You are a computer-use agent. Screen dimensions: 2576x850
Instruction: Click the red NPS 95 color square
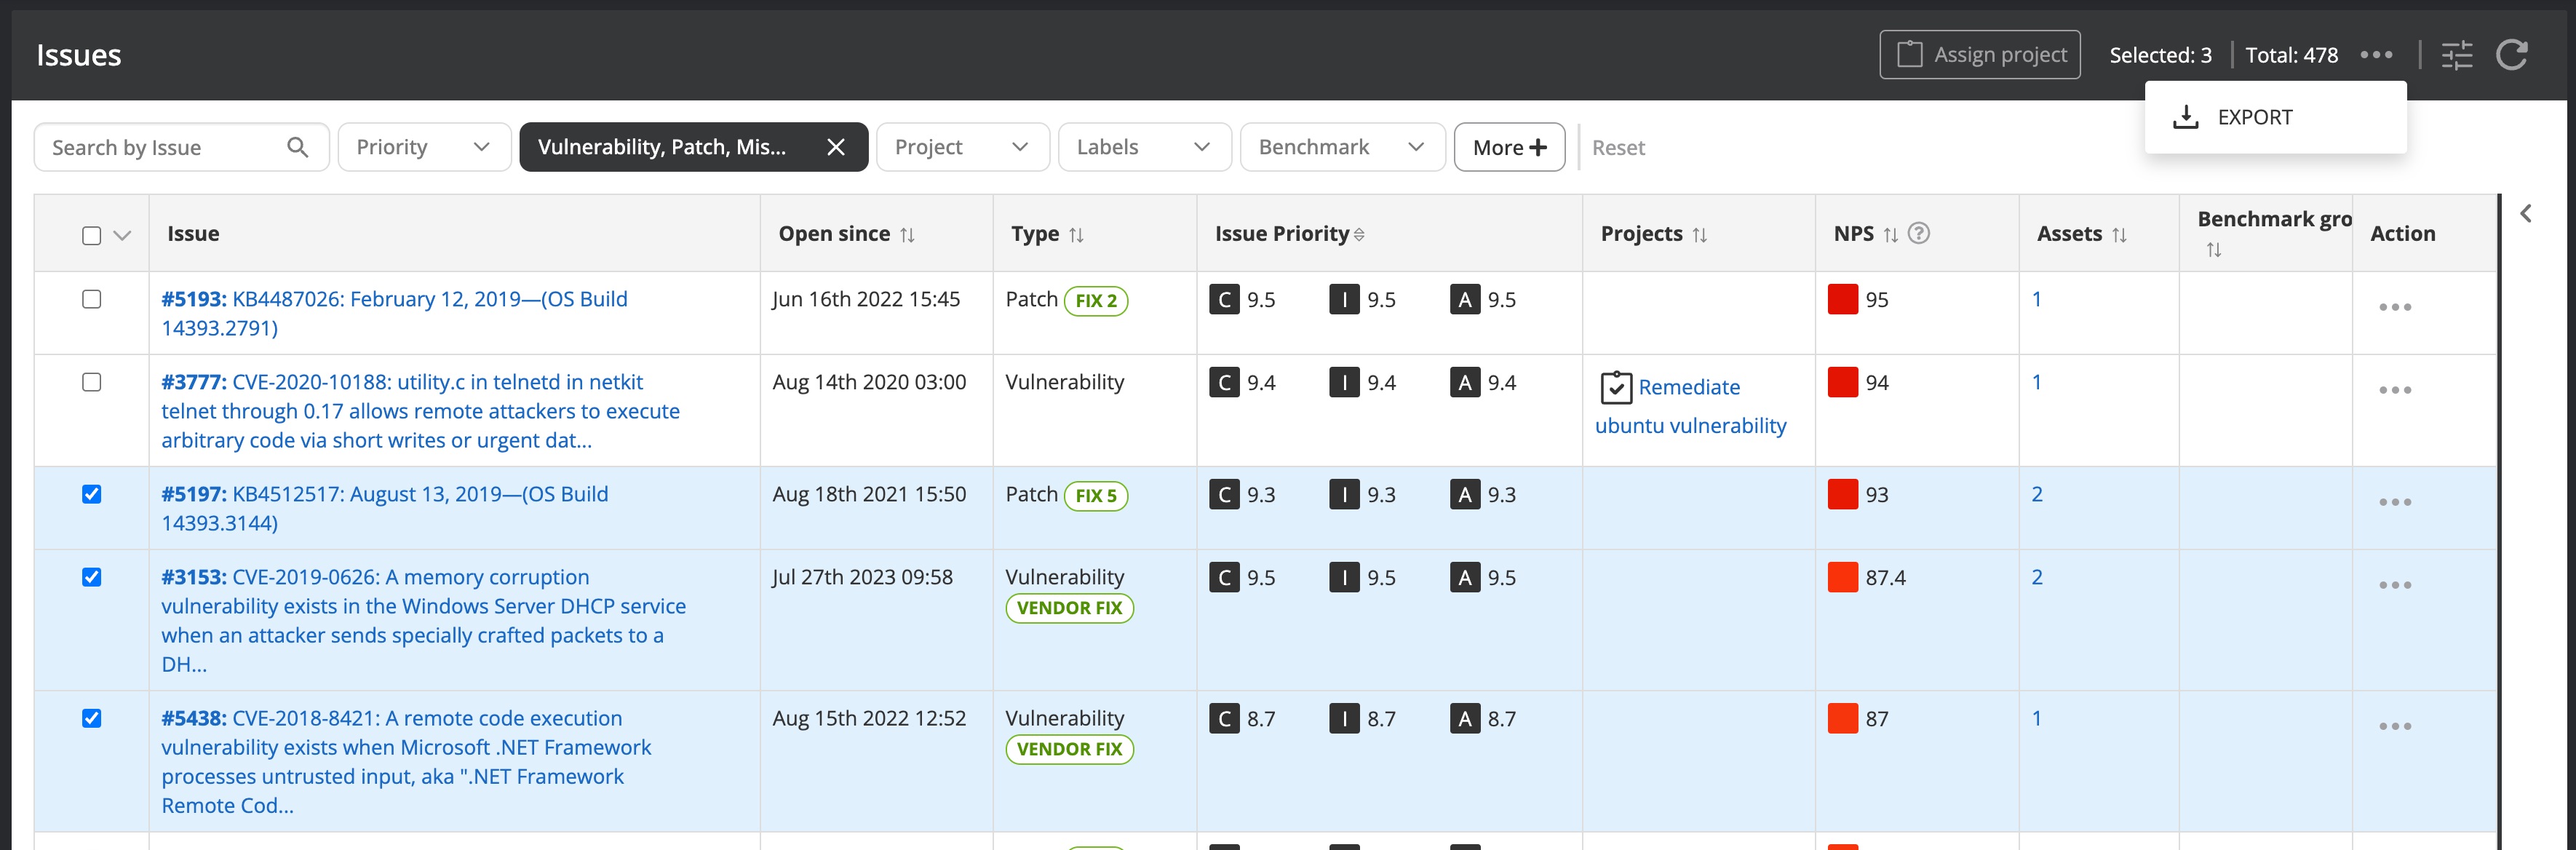[x=1842, y=299]
